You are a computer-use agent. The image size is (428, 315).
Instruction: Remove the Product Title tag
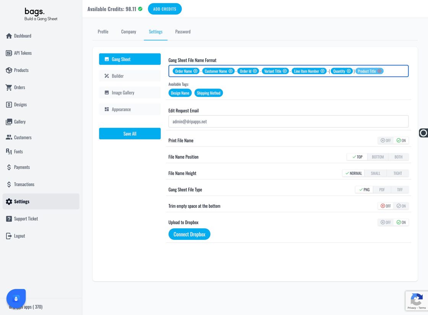[x=379, y=71]
